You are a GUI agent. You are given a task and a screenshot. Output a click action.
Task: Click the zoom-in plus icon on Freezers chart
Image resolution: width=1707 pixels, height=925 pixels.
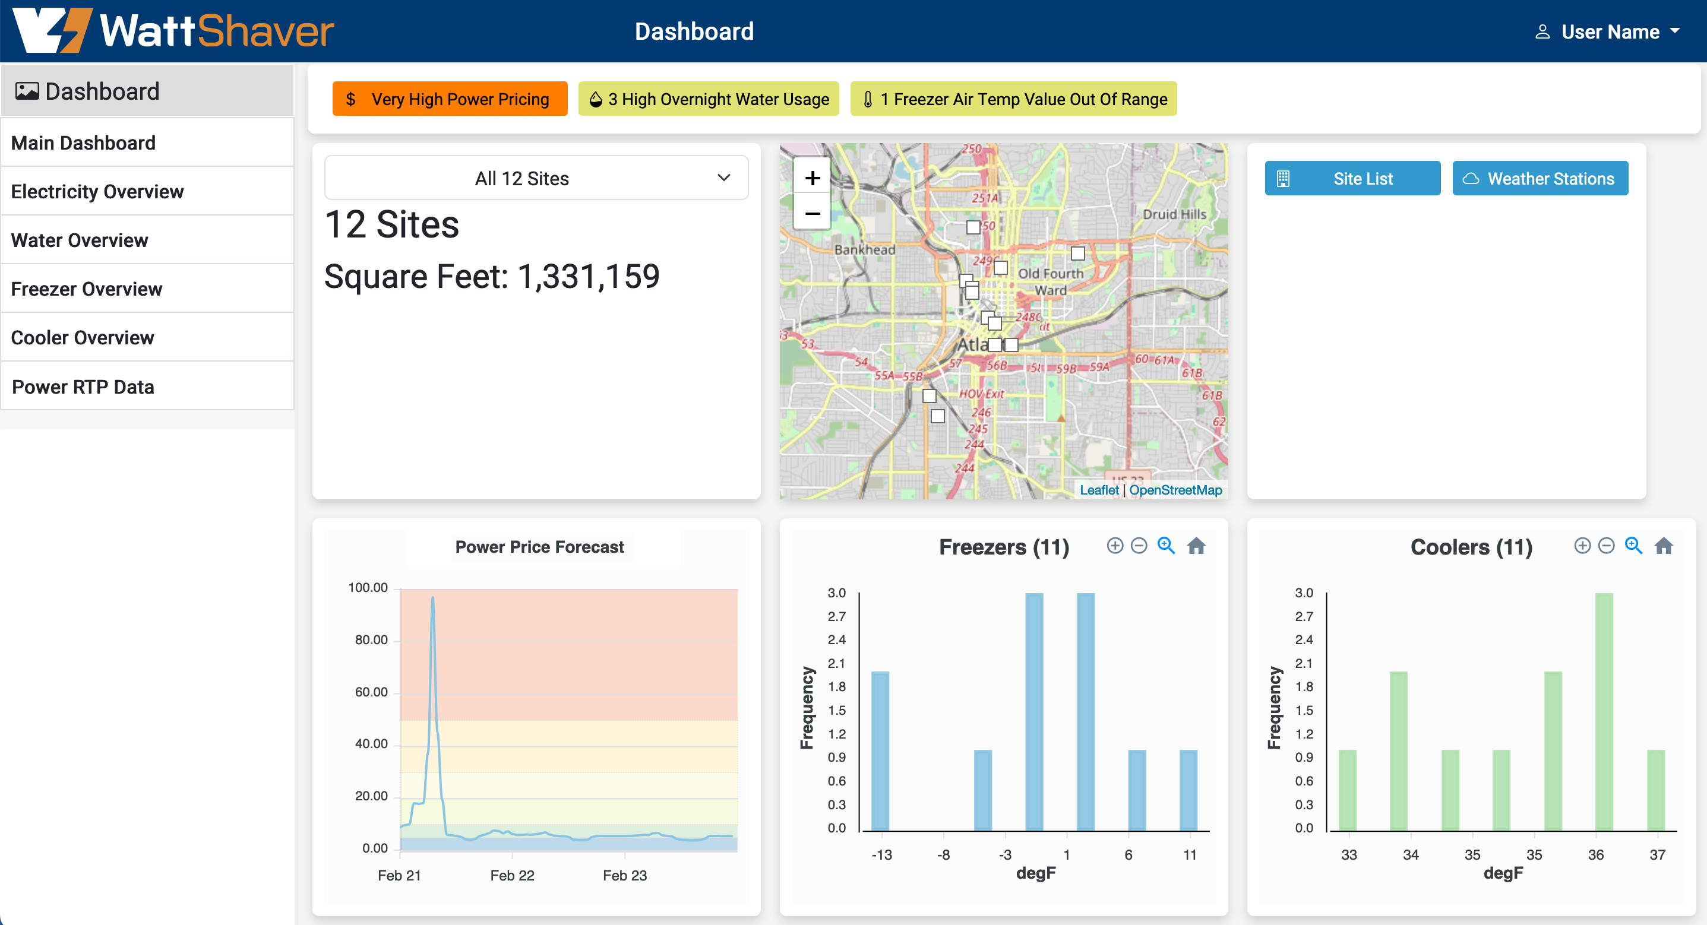tap(1115, 546)
